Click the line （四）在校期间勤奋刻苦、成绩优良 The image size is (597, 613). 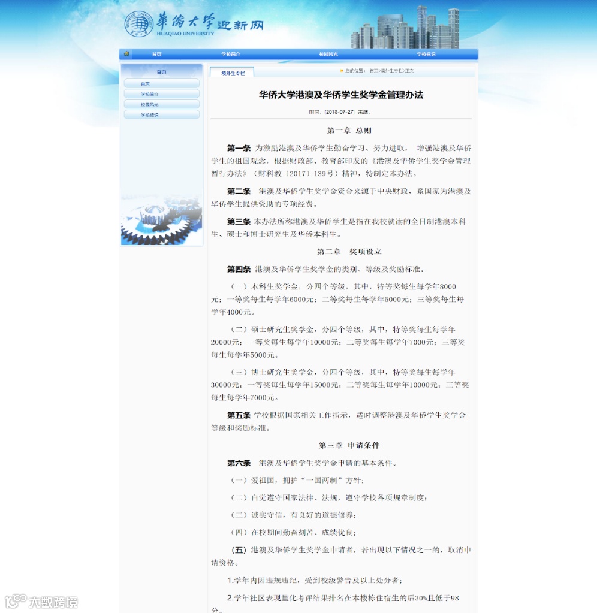coord(293,533)
